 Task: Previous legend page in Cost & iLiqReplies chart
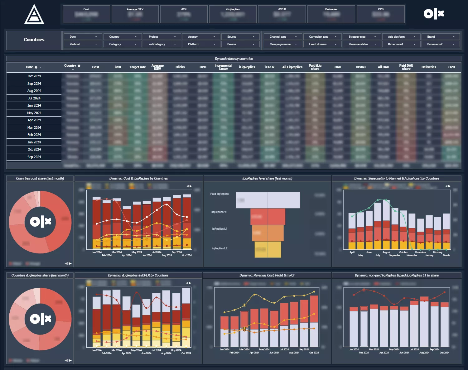(187, 186)
